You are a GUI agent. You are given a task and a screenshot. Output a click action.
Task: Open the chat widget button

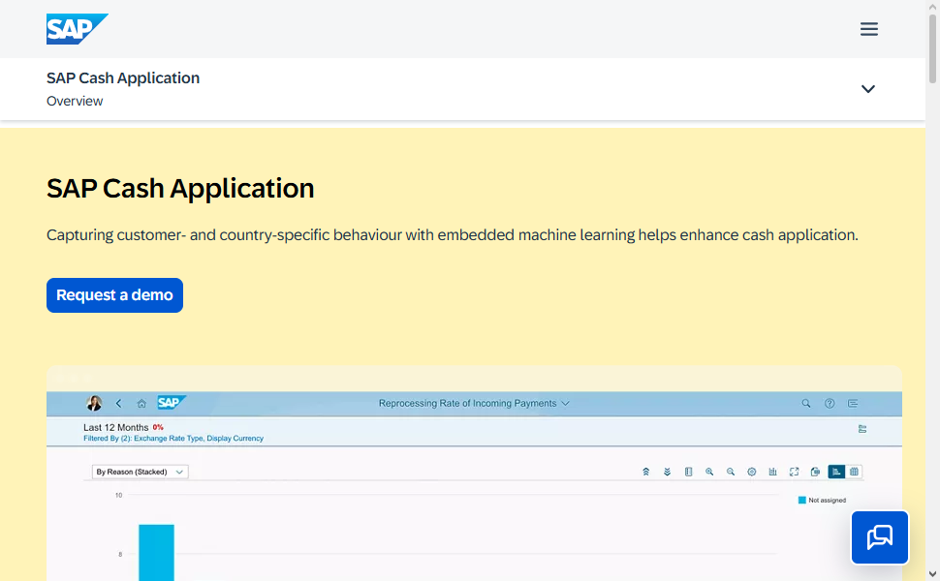pyautogui.click(x=880, y=537)
